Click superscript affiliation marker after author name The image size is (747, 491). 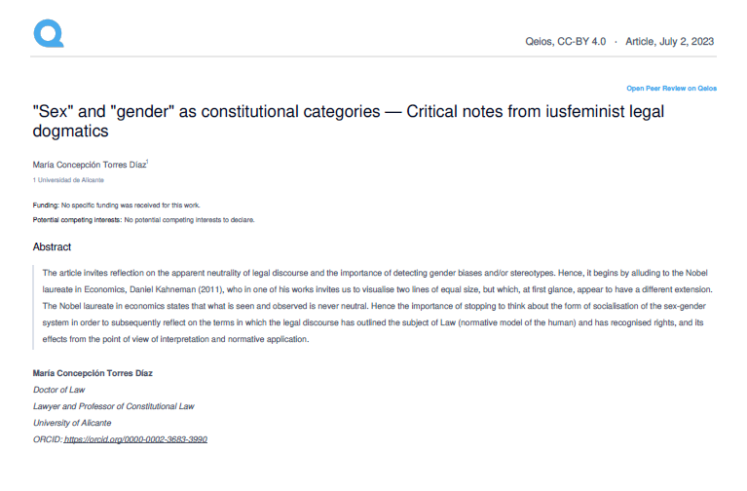[x=147, y=162]
